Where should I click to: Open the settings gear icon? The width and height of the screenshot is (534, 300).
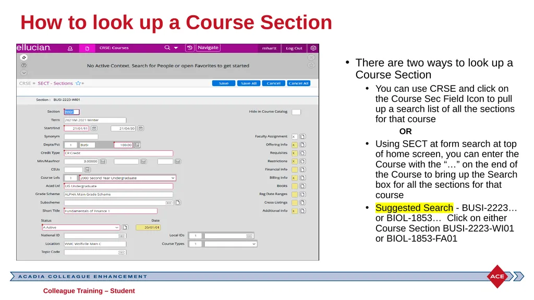coord(313,48)
